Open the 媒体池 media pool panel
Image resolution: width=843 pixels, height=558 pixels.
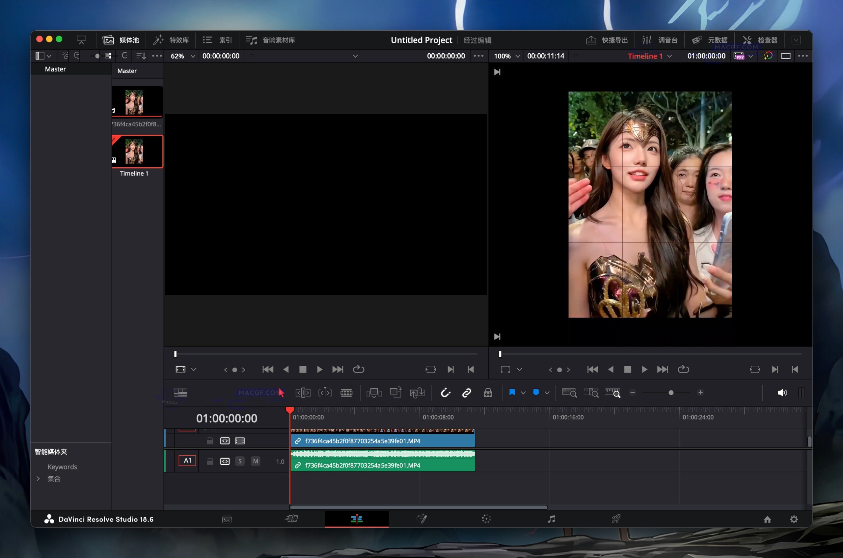121,40
